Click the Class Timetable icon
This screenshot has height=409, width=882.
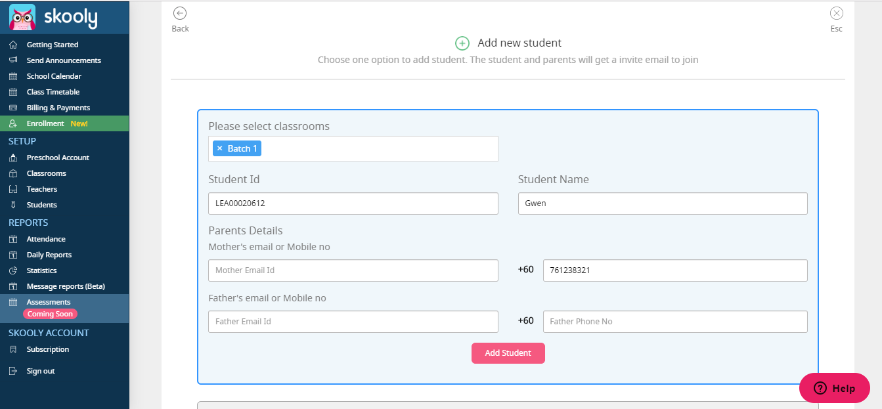tap(13, 92)
